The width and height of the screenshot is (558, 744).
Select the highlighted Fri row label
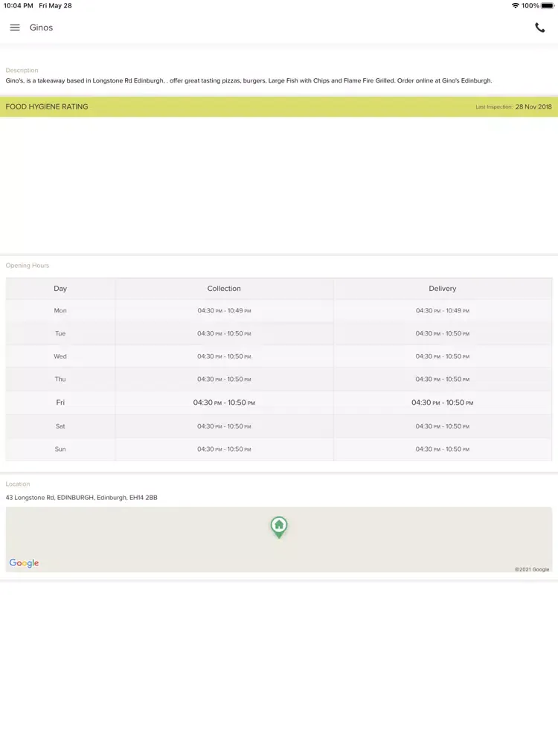point(60,403)
